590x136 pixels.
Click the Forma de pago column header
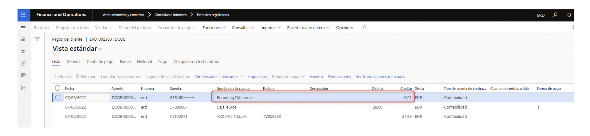pyautogui.click(x=549, y=88)
